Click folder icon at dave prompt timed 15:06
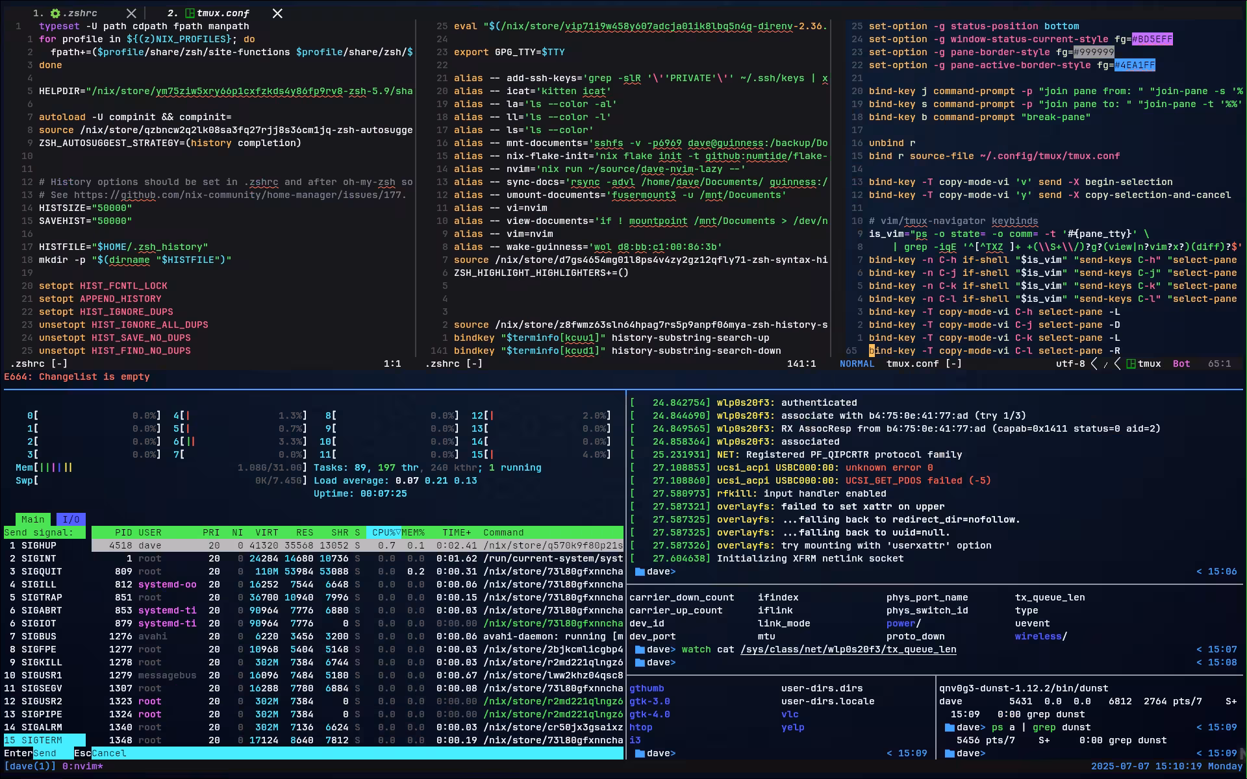 click(640, 571)
